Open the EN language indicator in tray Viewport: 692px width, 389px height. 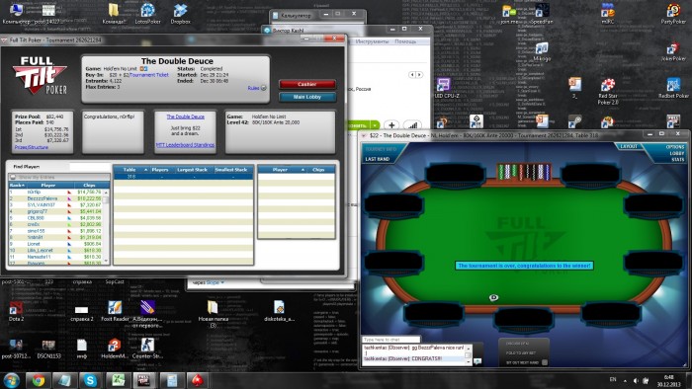(x=613, y=379)
